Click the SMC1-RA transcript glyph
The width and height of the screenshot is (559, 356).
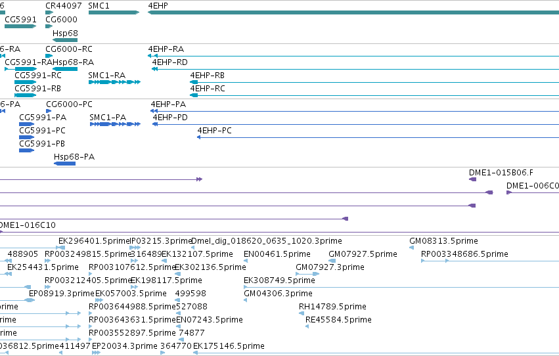tap(114, 82)
